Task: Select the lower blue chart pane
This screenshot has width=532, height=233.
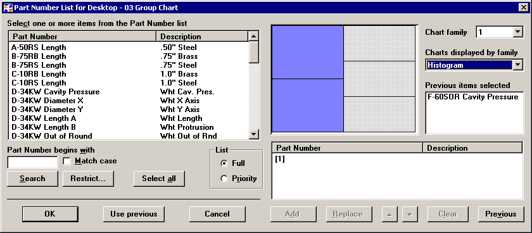Action: [308, 105]
